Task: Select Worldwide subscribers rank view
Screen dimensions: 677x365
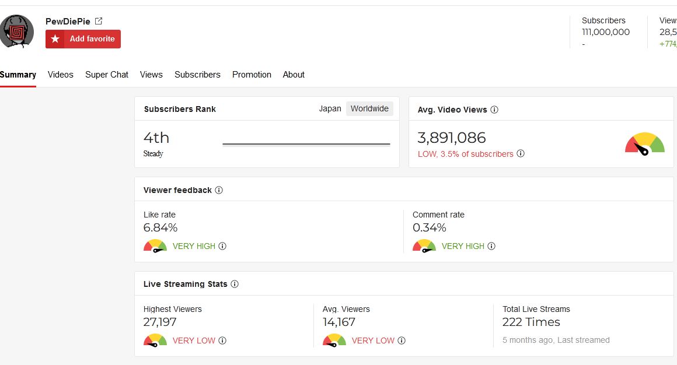Action: click(x=369, y=108)
